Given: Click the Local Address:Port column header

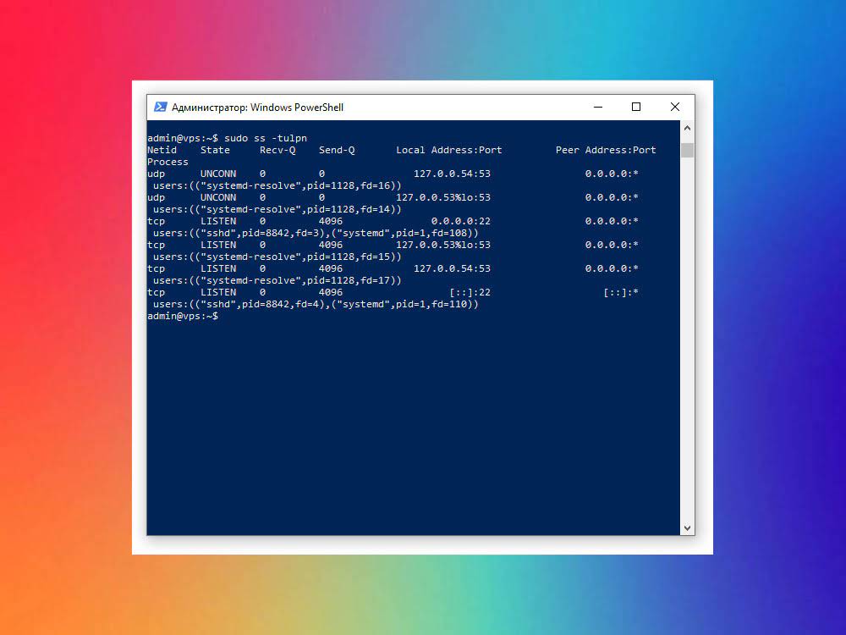Looking at the screenshot, I should click(448, 150).
